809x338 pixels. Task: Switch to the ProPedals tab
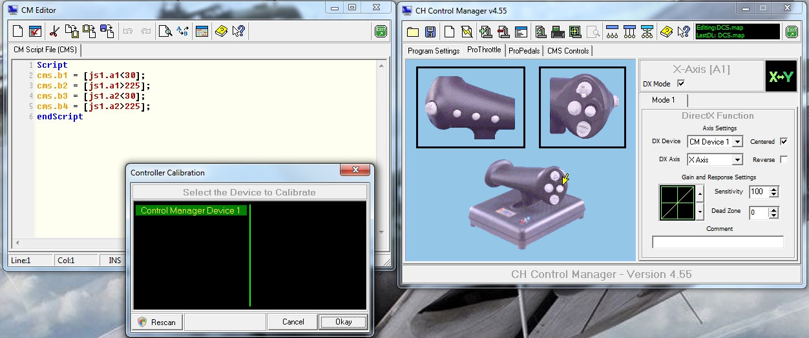[x=524, y=50]
